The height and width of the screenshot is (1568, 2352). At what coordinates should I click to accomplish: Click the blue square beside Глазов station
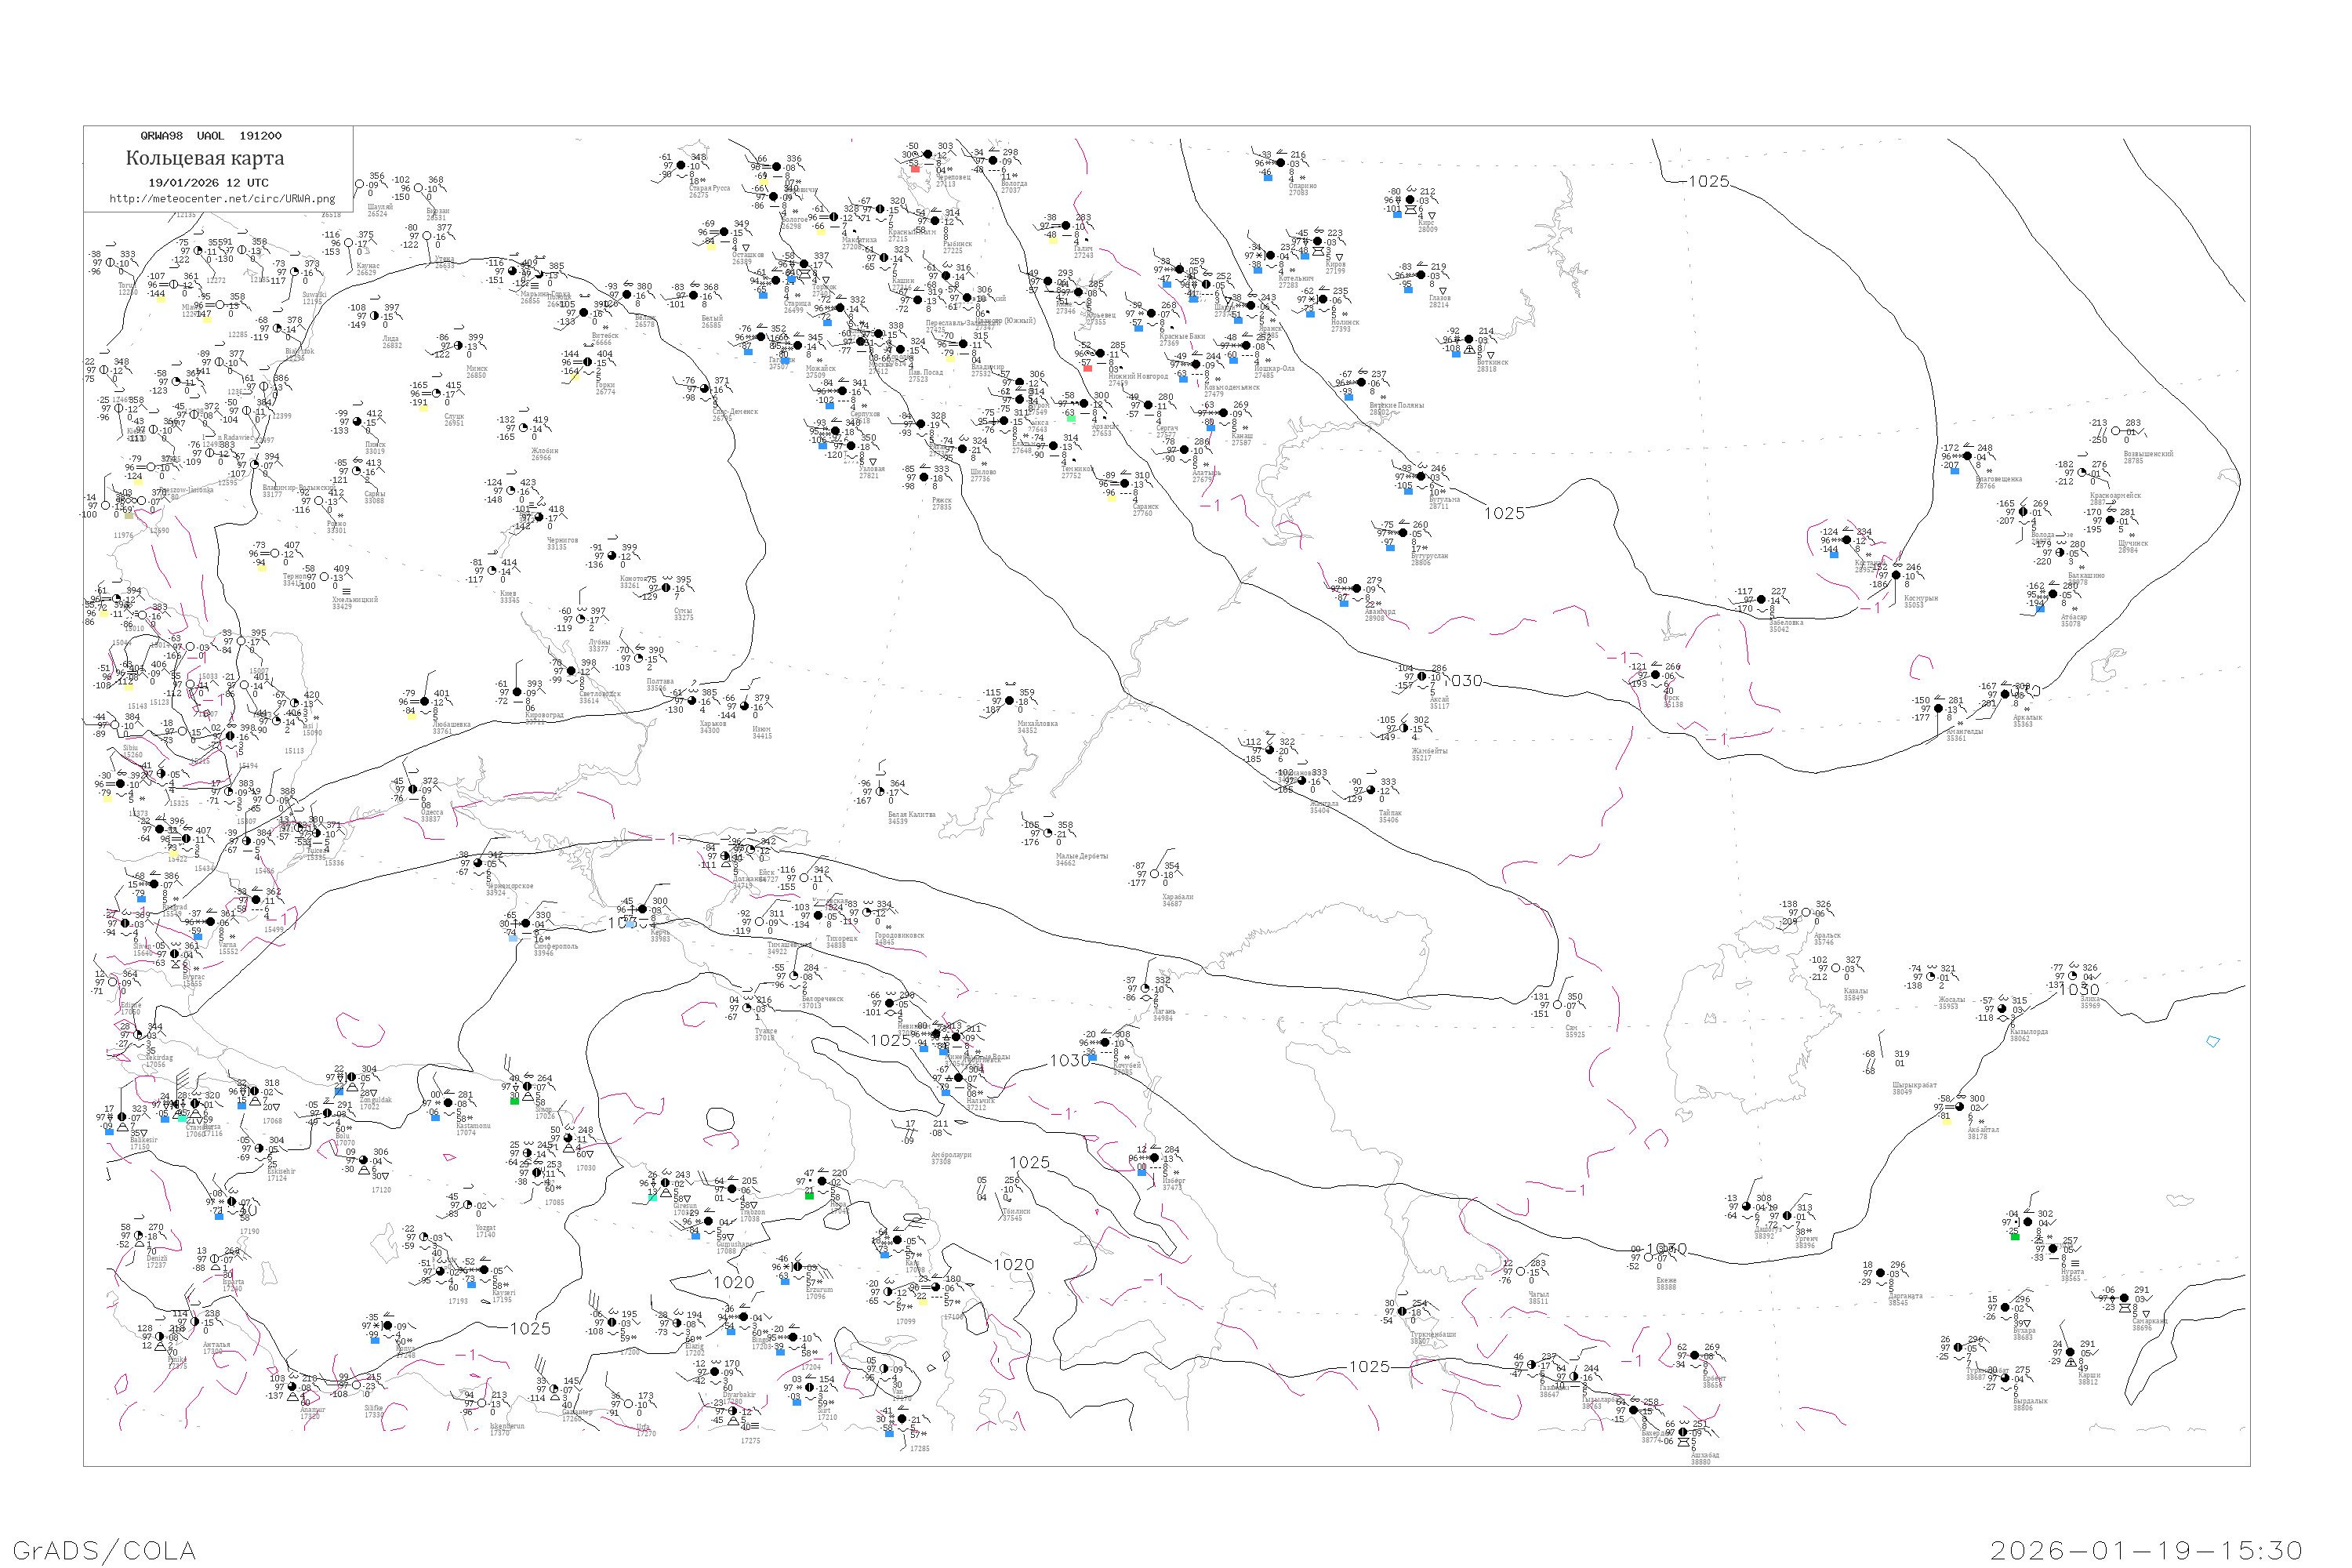coord(1408,290)
